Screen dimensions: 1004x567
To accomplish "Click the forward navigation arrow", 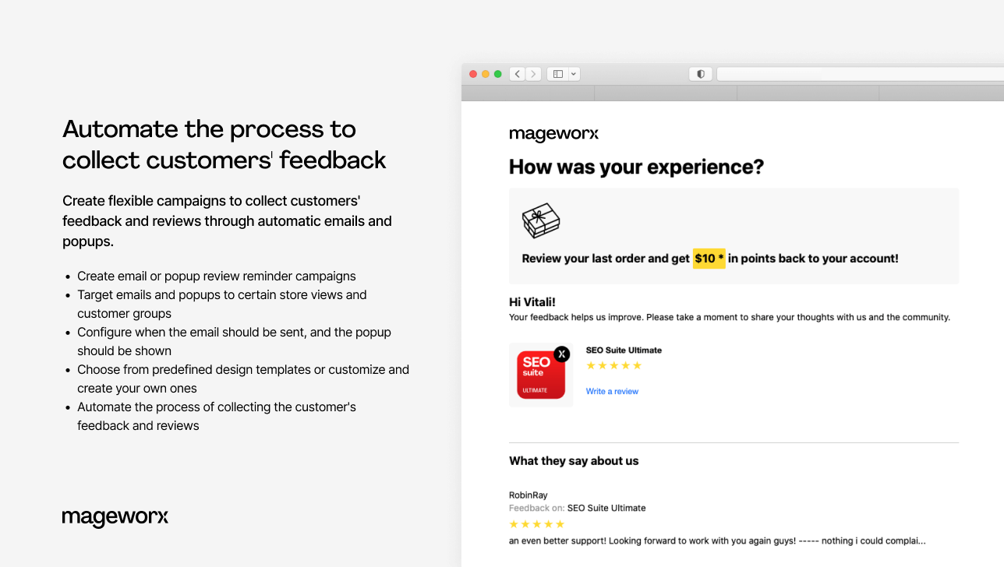I will tap(533, 73).
